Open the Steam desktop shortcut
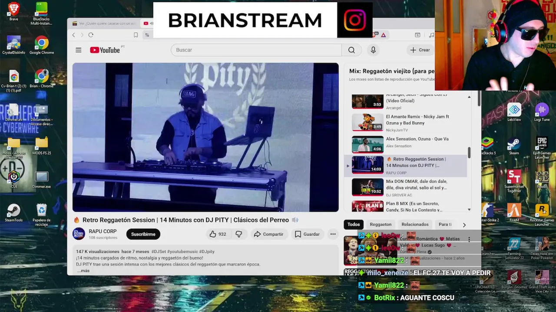 (514, 146)
